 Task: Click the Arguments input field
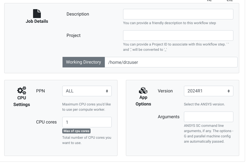209,117
